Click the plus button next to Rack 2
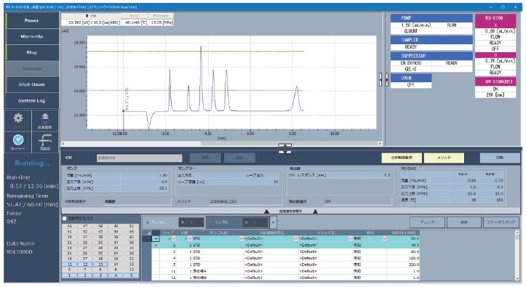 274,222
